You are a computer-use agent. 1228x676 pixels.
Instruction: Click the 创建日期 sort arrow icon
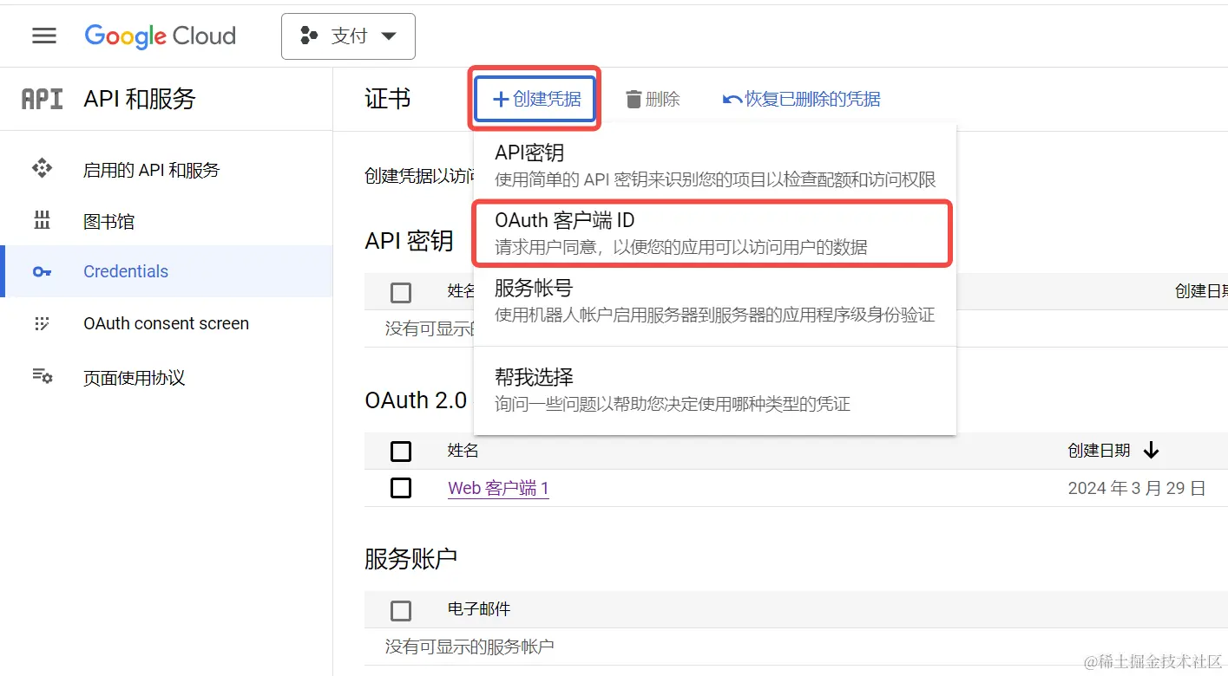(x=1152, y=451)
